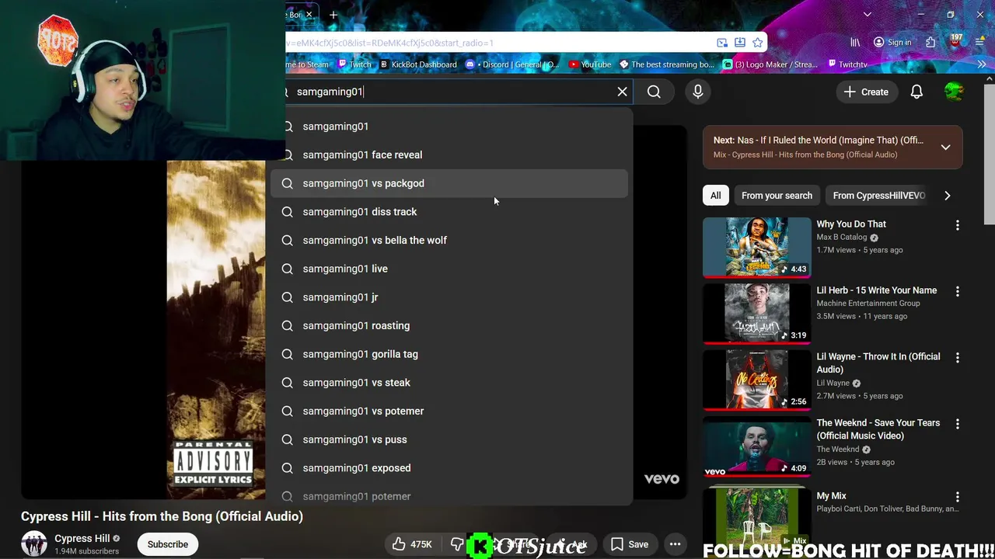
Task: Select the 'From CypressHillVEVO' chip
Action: click(x=878, y=196)
